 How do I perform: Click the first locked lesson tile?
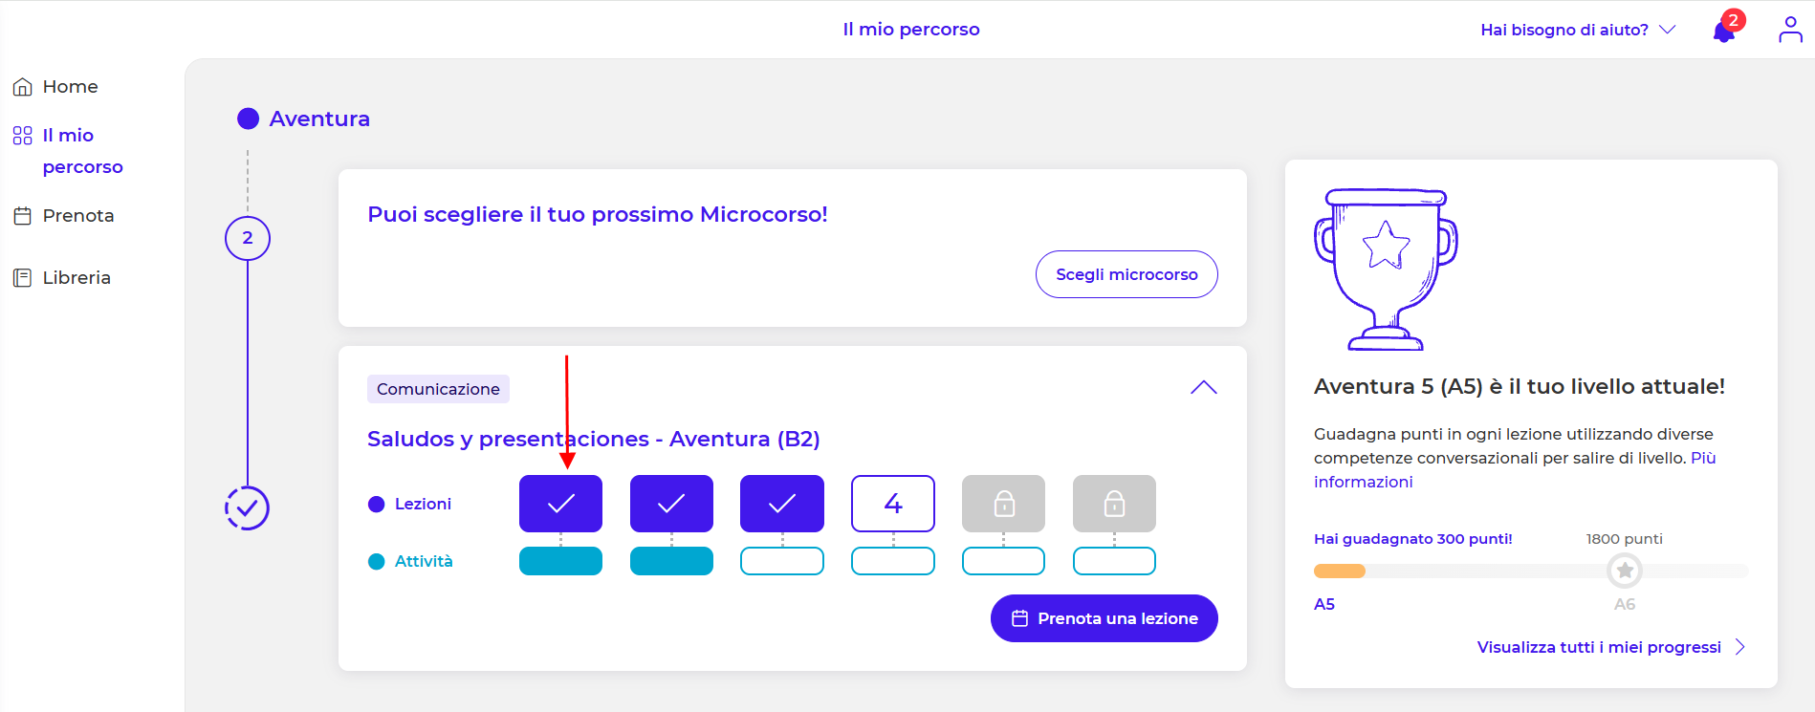[x=1003, y=504]
